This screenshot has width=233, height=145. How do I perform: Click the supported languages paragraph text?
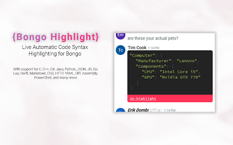56,73
